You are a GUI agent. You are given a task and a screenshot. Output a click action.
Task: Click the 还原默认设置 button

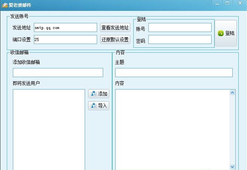(115, 39)
